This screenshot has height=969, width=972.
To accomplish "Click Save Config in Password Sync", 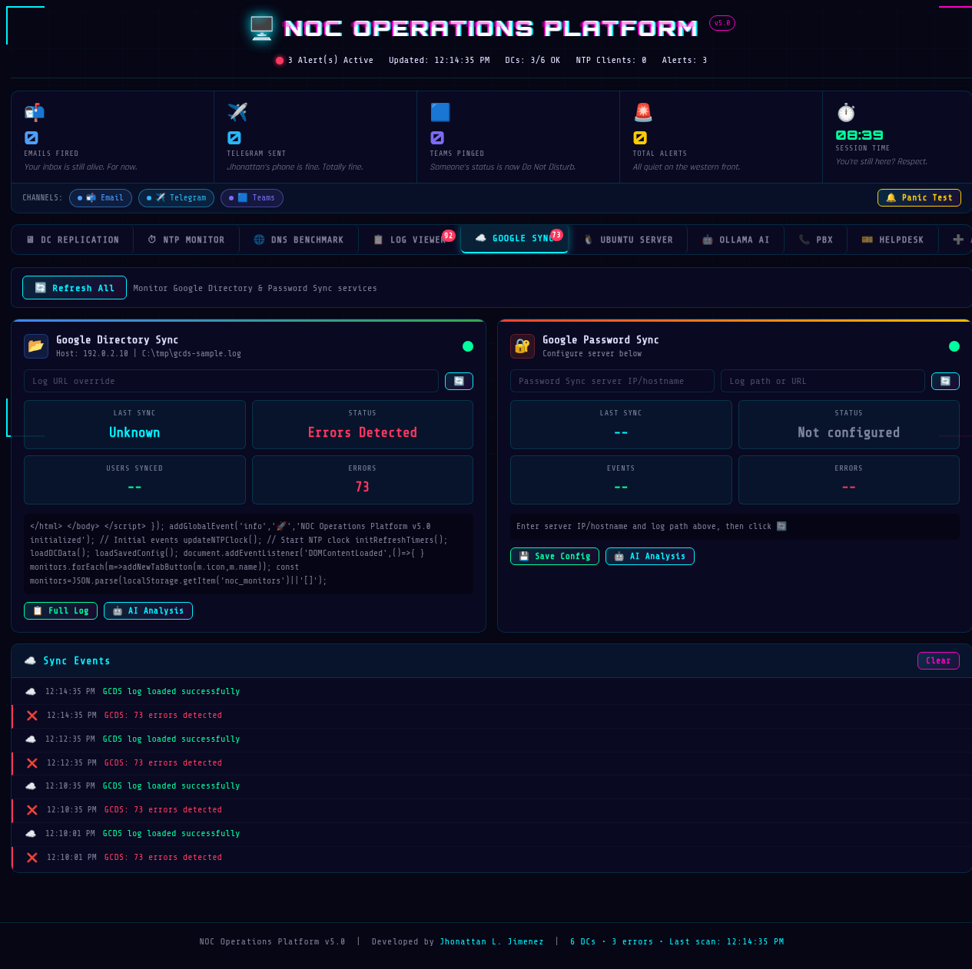I will 555,557.
